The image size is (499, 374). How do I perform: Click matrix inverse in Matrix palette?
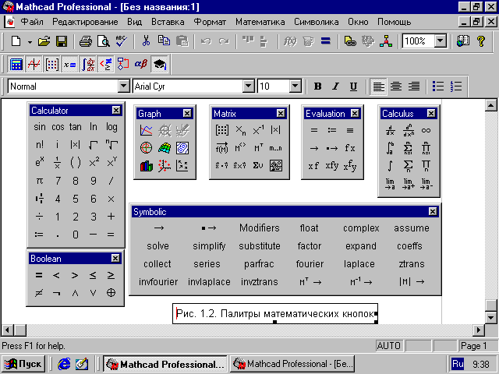(258, 130)
